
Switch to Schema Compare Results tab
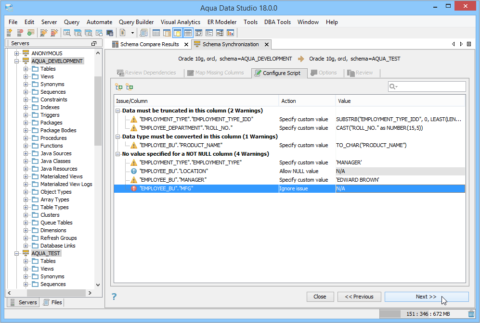[x=149, y=44]
